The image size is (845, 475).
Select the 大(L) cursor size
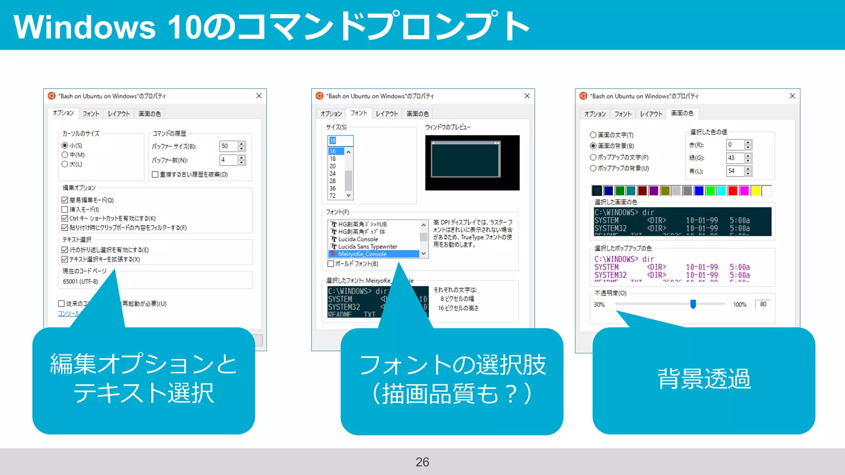point(65,164)
